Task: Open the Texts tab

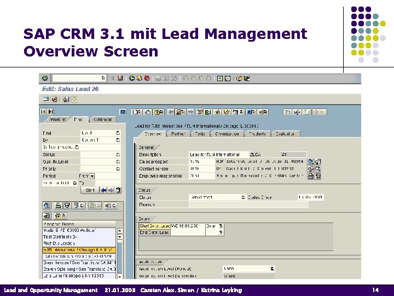Action: pyautogui.click(x=200, y=134)
